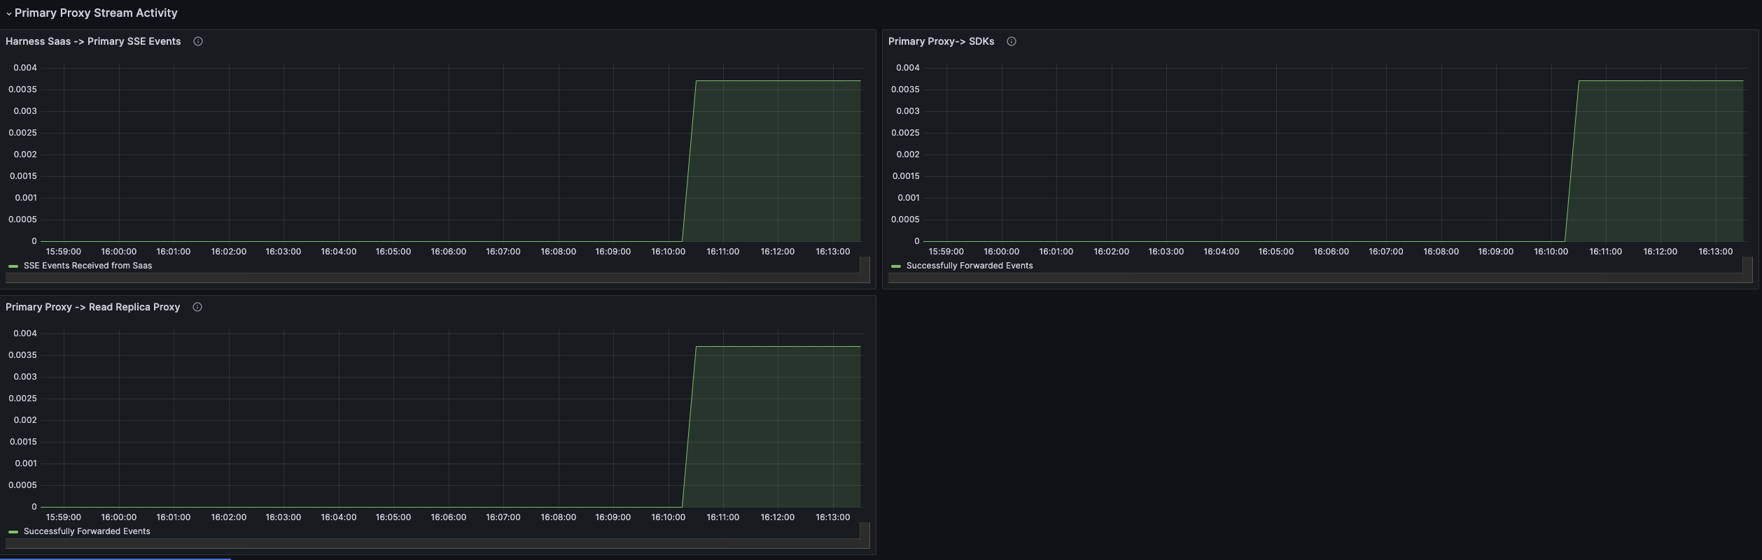Click the 0.002 y-axis label in SSE Events chart
The image size is (1762, 560).
click(25, 155)
